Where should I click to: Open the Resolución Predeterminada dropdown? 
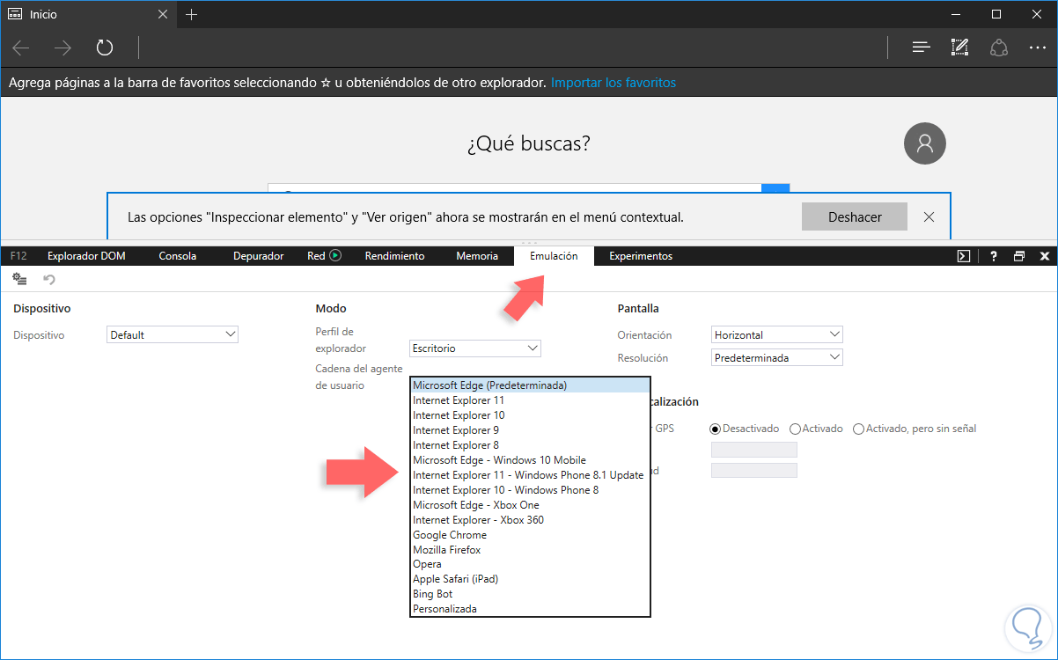click(777, 358)
